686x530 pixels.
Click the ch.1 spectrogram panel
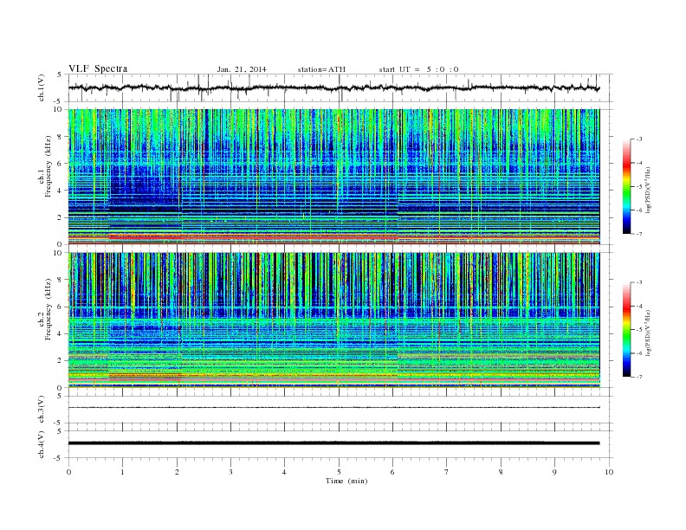333,177
